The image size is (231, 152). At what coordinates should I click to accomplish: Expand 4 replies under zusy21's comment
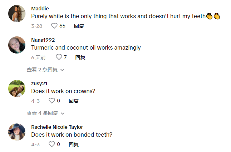[x=42, y=113]
